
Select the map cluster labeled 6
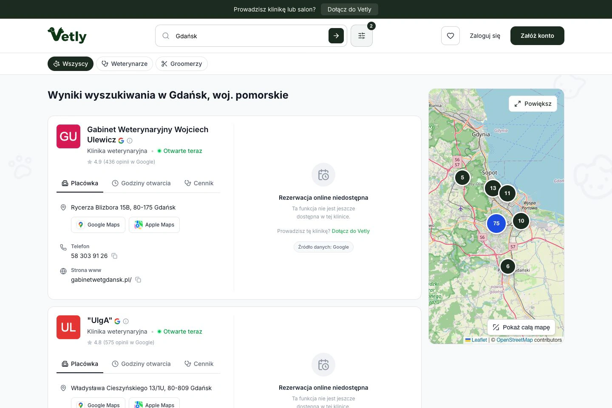pyautogui.click(x=508, y=266)
